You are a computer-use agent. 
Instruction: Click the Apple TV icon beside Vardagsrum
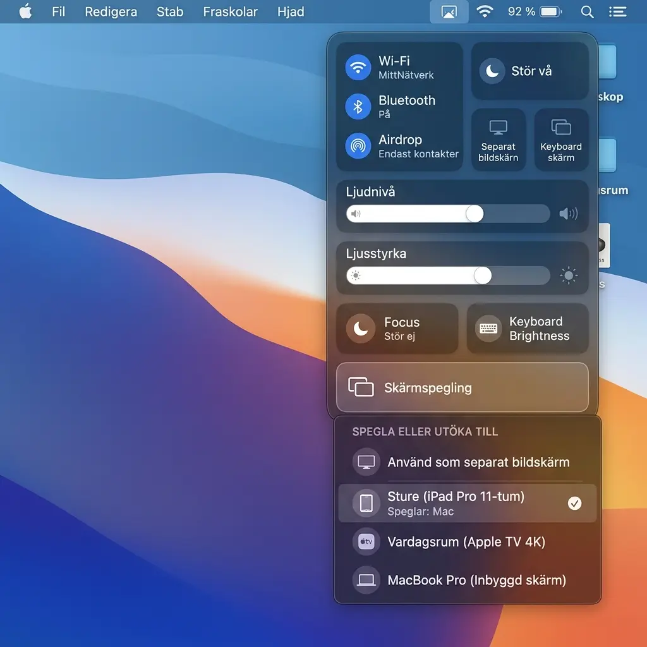(366, 541)
